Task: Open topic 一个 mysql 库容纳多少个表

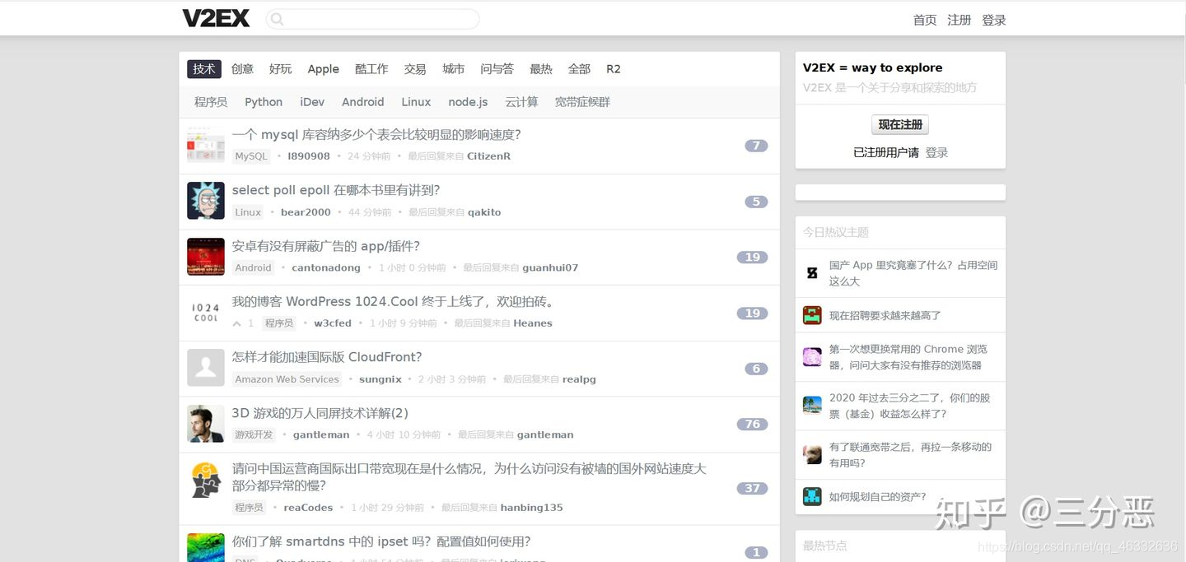Action: point(376,135)
